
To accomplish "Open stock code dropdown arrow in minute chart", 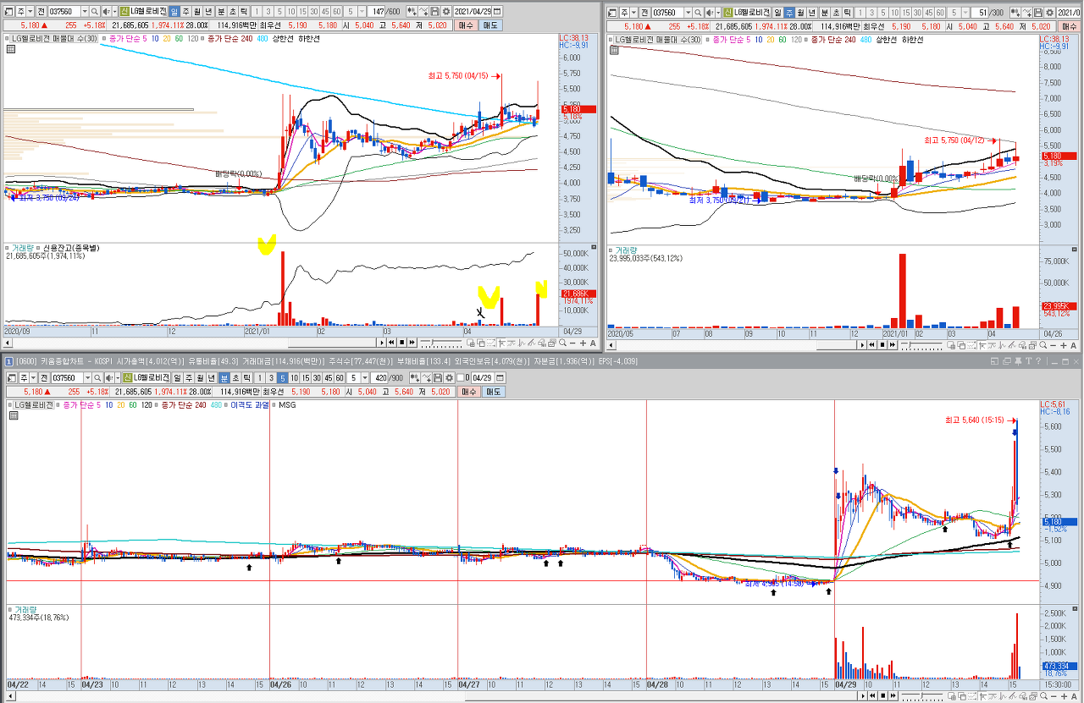I will tap(87, 377).
